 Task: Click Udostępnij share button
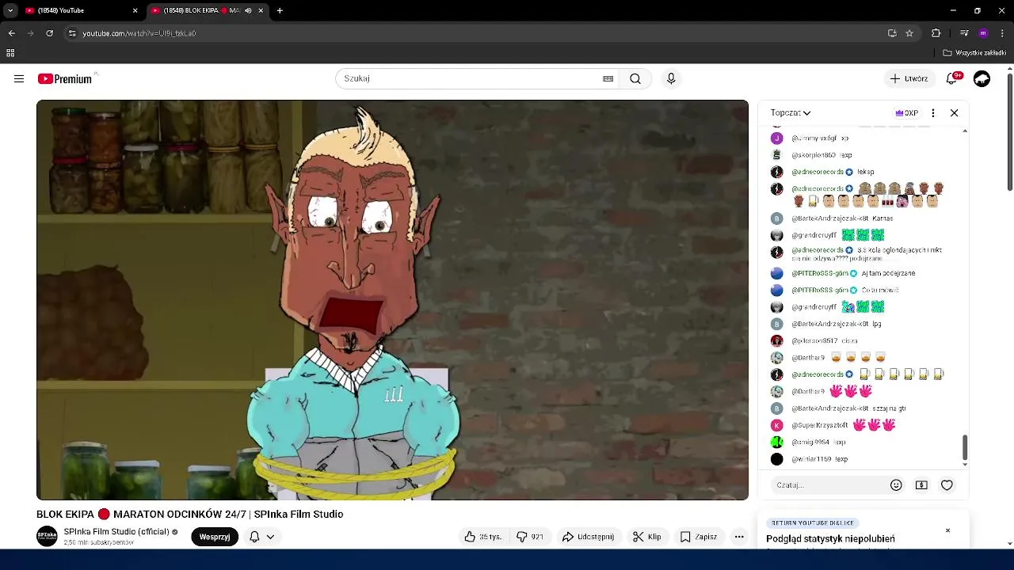coord(588,537)
